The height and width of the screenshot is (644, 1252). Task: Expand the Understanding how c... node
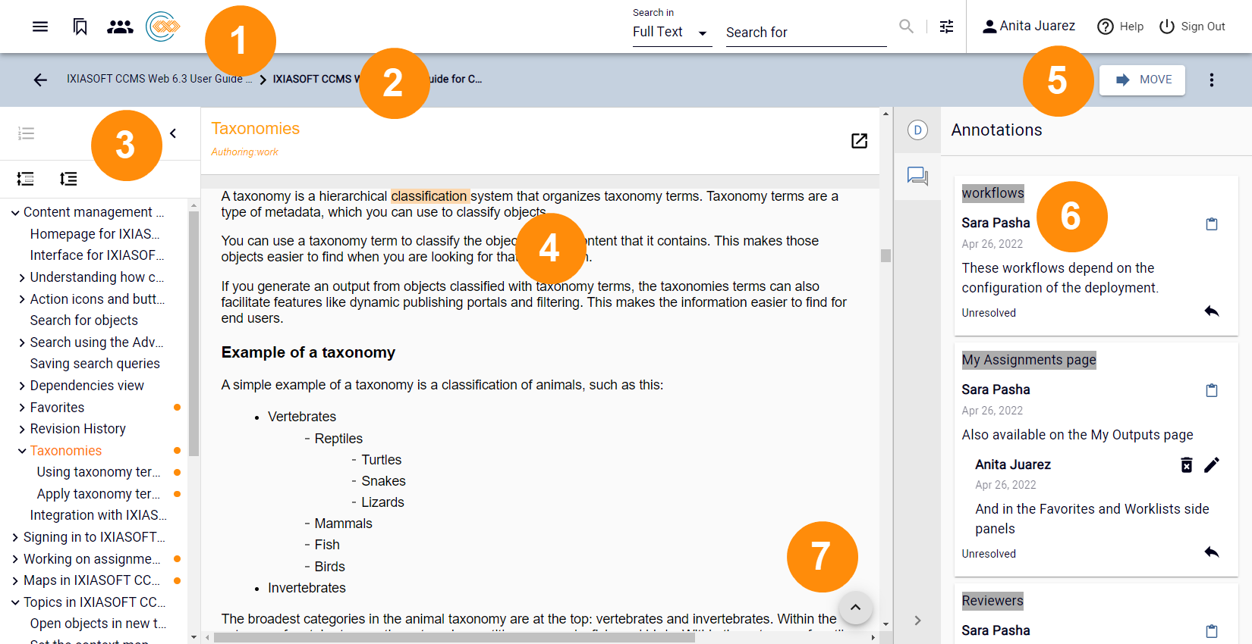pyautogui.click(x=22, y=278)
